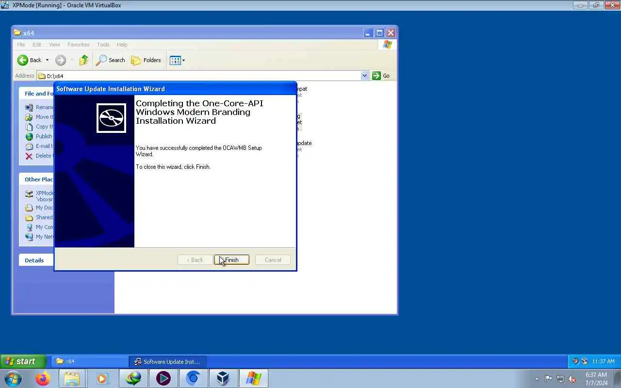Viewport: 621px width, 388px height.
Task: Open the Tools menu in Explorer
Action: [x=103, y=45]
